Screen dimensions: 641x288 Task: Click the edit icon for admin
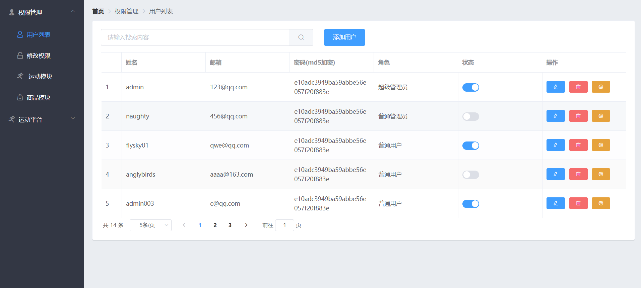pos(556,87)
